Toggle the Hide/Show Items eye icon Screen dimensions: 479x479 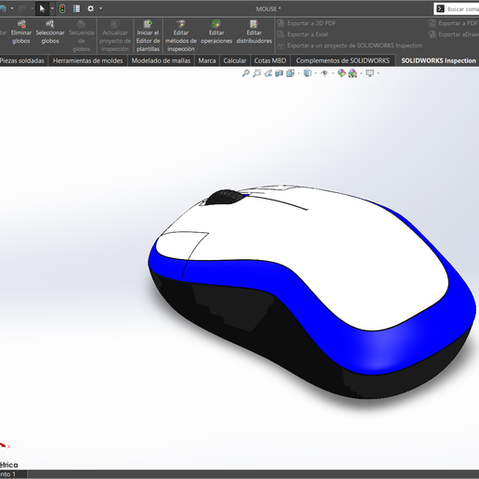click(325, 73)
